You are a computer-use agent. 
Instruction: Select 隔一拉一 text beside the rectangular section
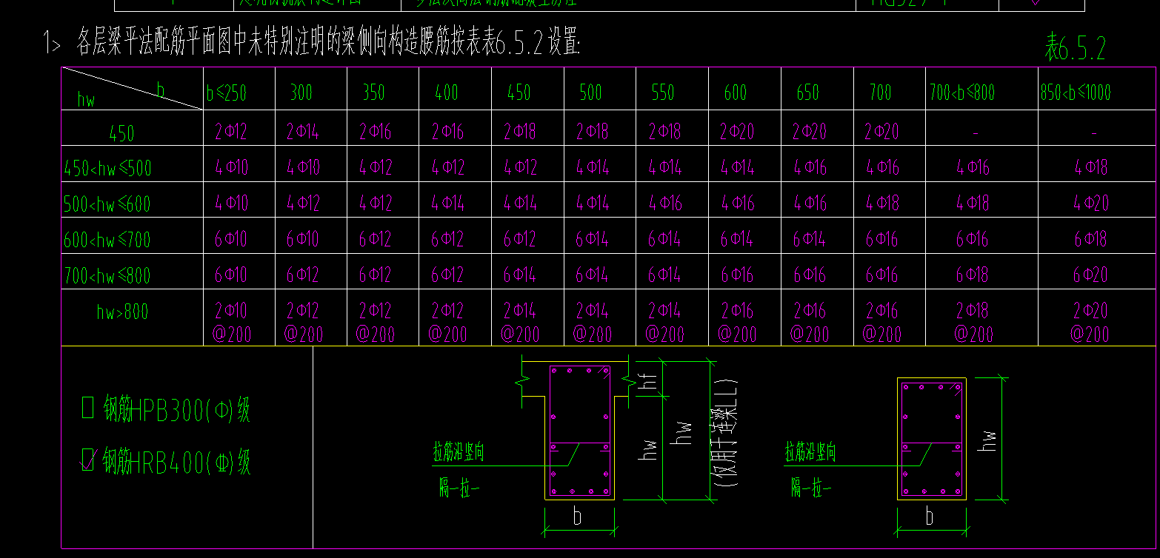click(x=811, y=488)
